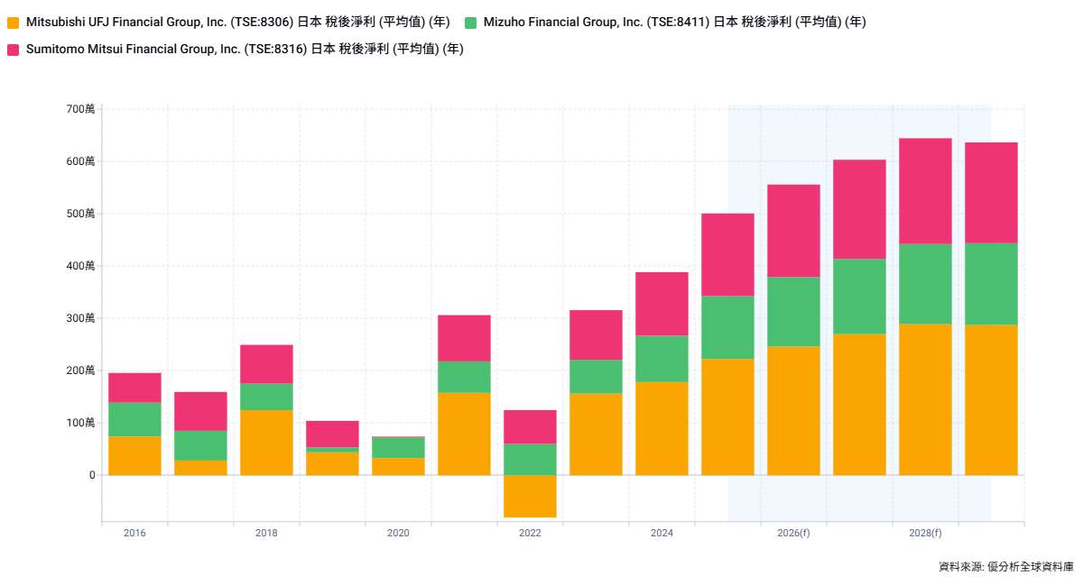This screenshot has width=1083, height=585.
Task: Click the green segment of the 2022 bar
Action: click(x=530, y=460)
